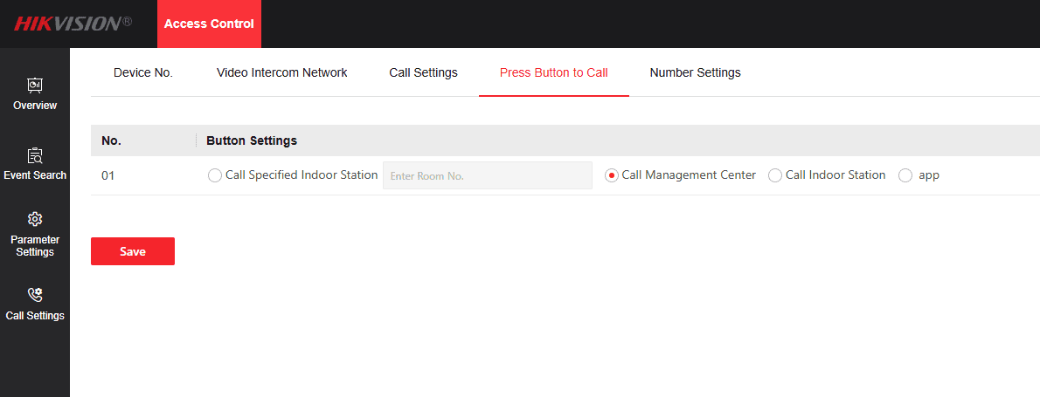Choose the Call Indoor Station radio option
The height and width of the screenshot is (397, 1040).
(775, 175)
